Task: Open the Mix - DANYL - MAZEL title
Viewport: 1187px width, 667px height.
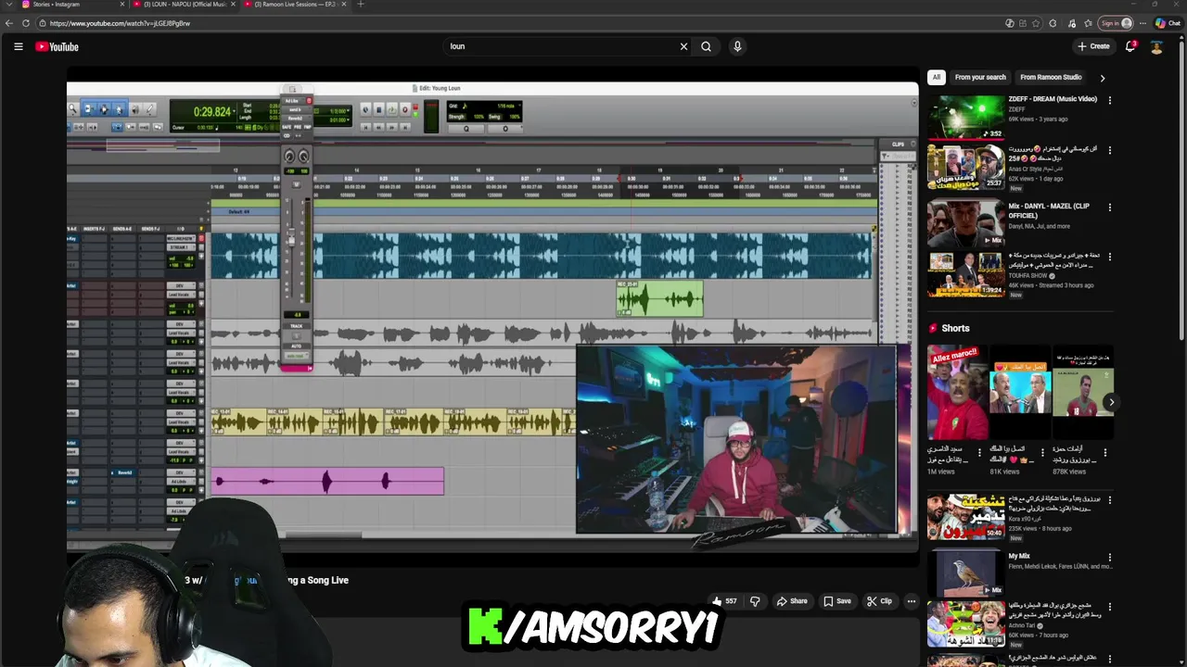Action: click(1049, 210)
